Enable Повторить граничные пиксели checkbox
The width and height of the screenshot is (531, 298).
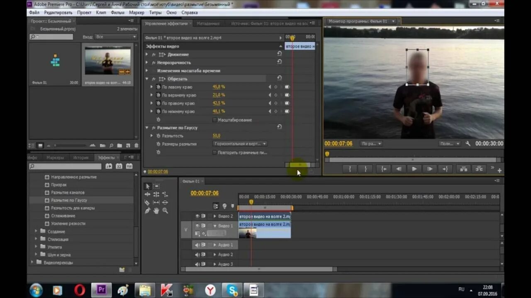pos(214,152)
